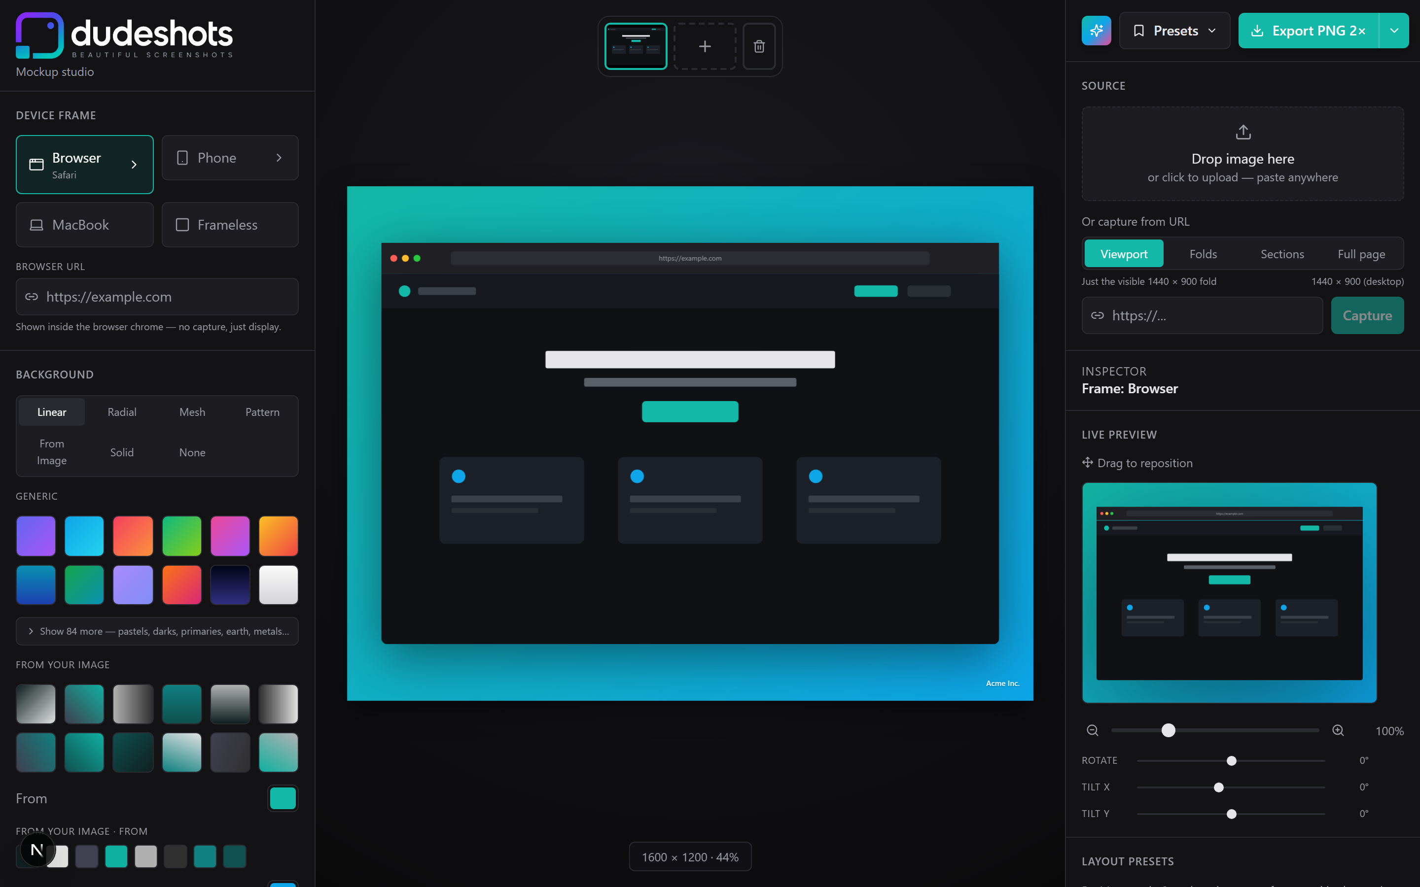Select the Phone device frame
This screenshot has height=887, width=1420.
pyautogui.click(x=230, y=158)
